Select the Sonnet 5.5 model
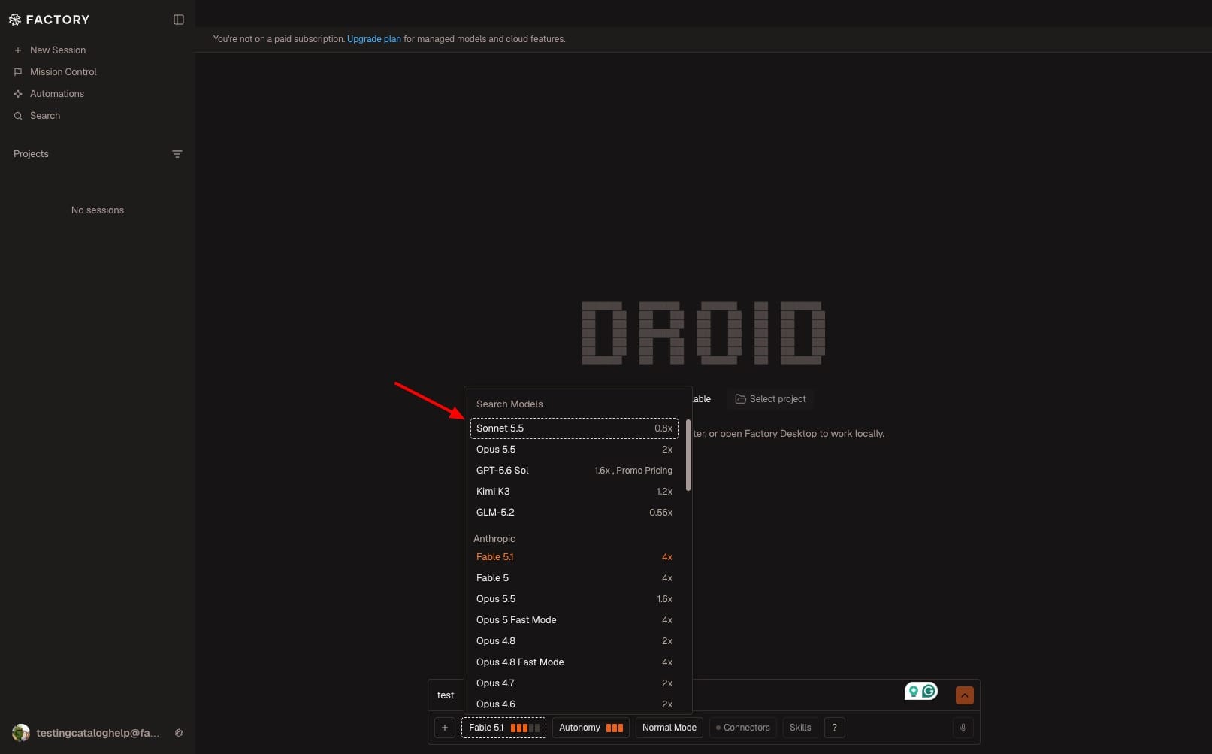Image resolution: width=1212 pixels, height=754 pixels. pos(575,428)
